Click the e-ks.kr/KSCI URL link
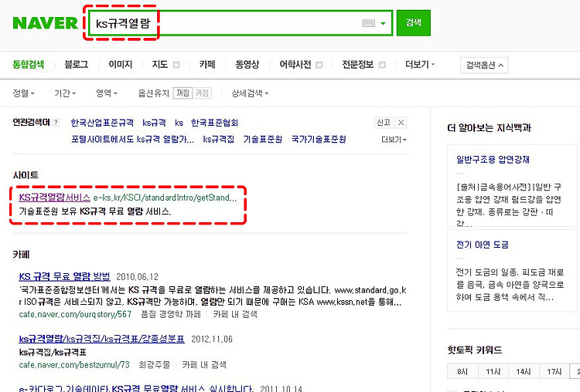Image resolution: width=580 pixels, height=392 pixels. [165, 198]
